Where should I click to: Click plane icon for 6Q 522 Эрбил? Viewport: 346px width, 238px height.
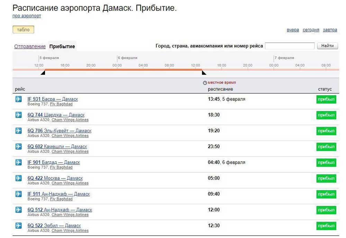[x=19, y=226]
